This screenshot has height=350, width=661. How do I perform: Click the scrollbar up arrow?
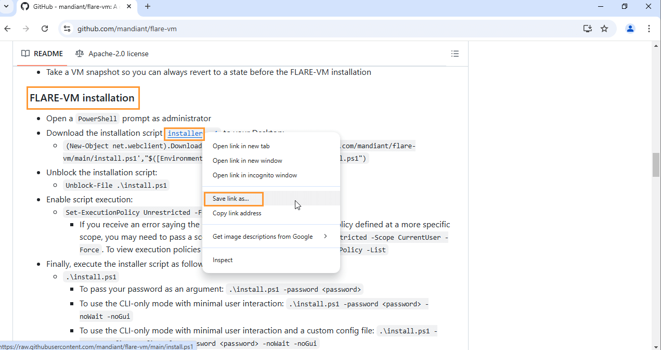(x=656, y=45)
